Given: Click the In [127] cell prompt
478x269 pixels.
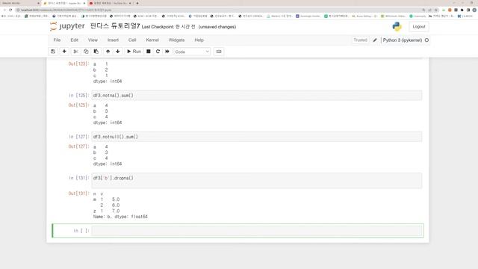Looking at the screenshot, I should (x=78, y=137).
